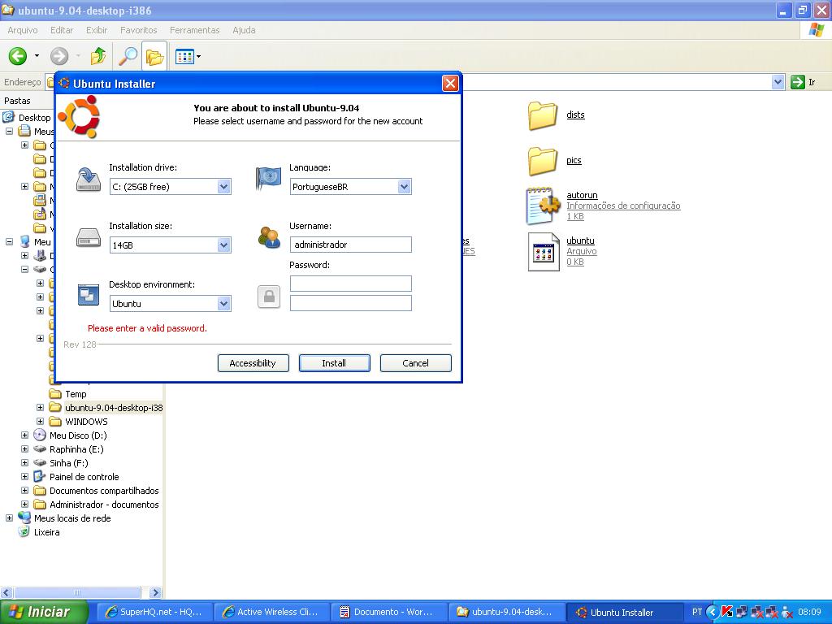This screenshot has height=624, width=832.
Task: Select Administrador - documentos in tree
Action: pyautogui.click(x=104, y=504)
